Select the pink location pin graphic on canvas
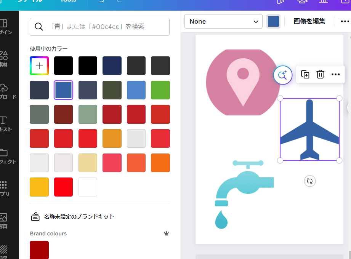Viewport: 351px width, 259px height. point(243,82)
